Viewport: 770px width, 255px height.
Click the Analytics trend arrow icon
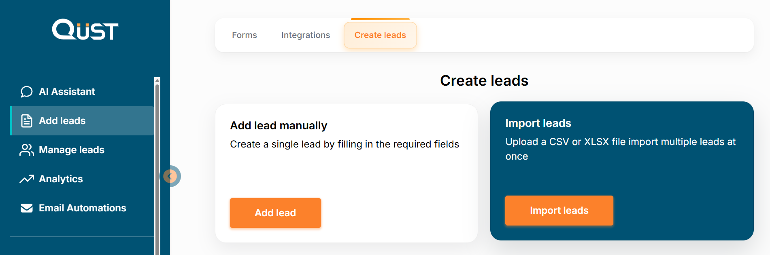(27, 179)
